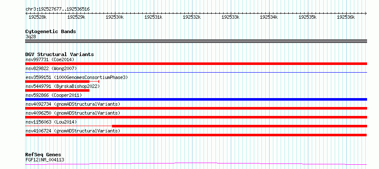
Task: Click the 192530k ruler tick label
Action: 115,17
